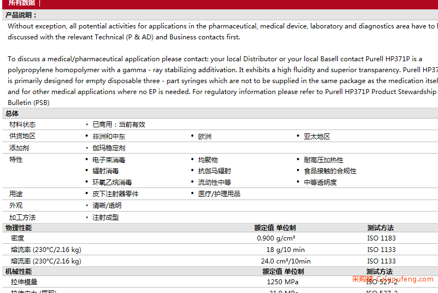Click the 材料状态 row label
The width and height of the screenshot is (438, 293).
click(x=22, y=125)
